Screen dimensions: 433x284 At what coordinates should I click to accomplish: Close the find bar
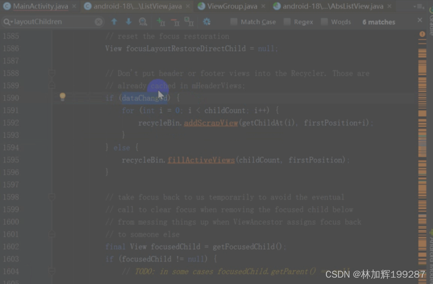(420, 20)
